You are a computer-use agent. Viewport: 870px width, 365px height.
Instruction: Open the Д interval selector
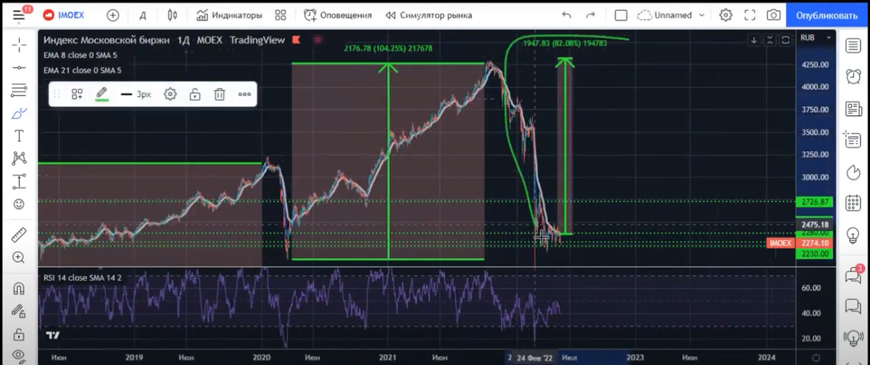(x=143, y=15)
